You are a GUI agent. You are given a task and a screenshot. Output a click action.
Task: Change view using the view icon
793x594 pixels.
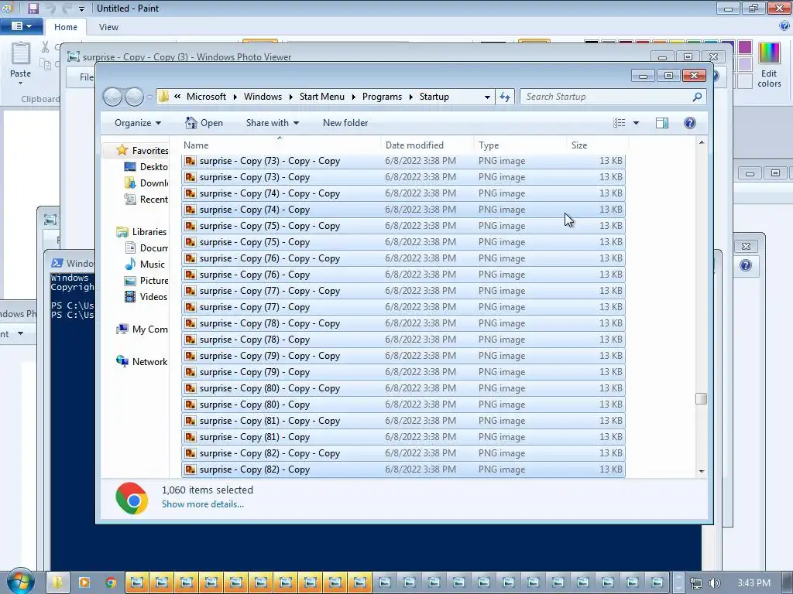619,123
